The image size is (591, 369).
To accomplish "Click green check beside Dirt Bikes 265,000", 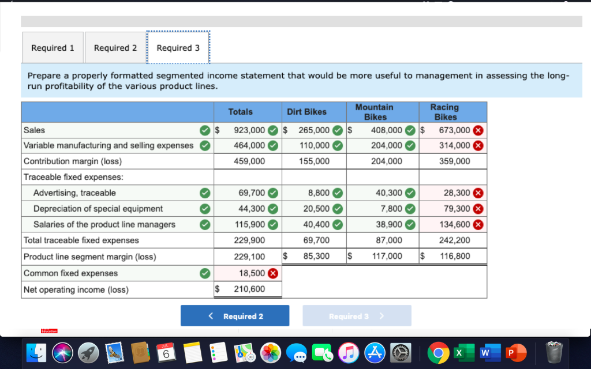I will point(338,131).
